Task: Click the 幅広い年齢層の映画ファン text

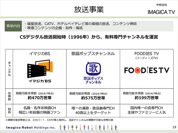Action: 40,112
